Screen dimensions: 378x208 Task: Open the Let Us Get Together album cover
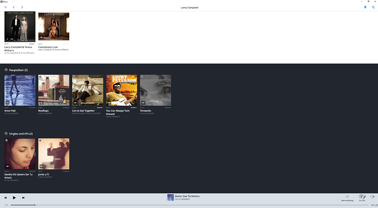[x=88, y=90]
